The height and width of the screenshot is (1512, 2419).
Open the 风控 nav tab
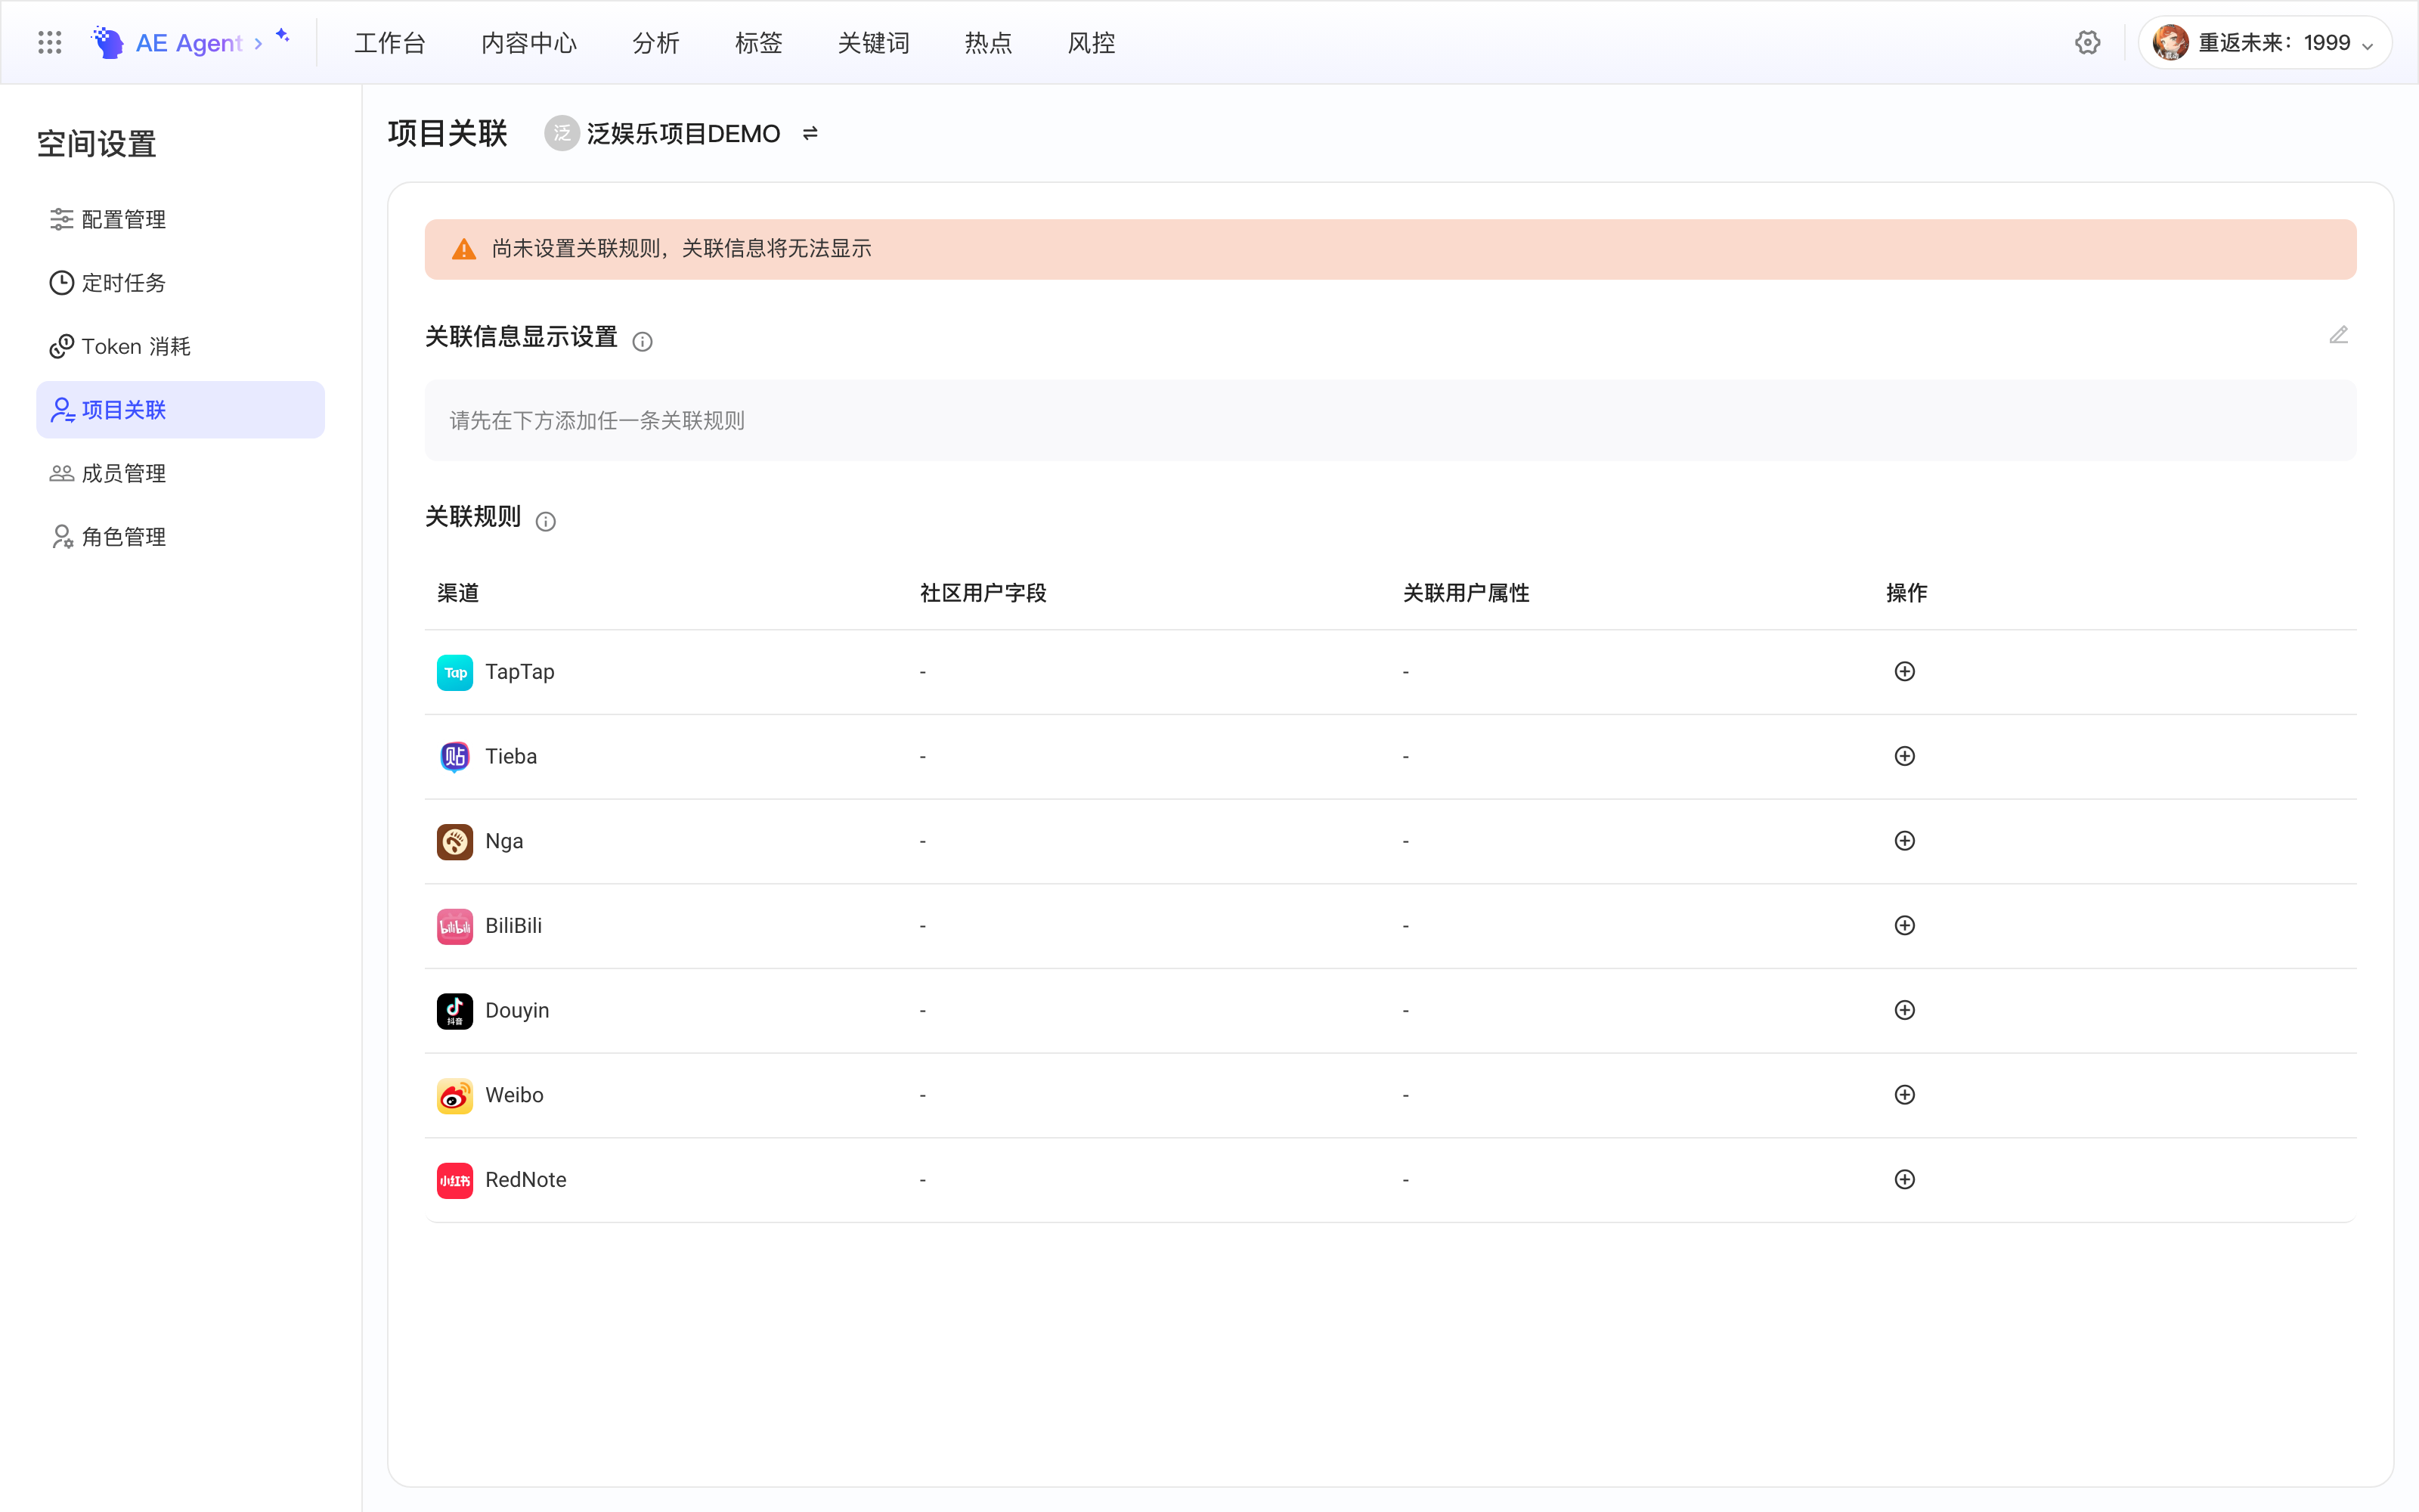click(1092, 43)
